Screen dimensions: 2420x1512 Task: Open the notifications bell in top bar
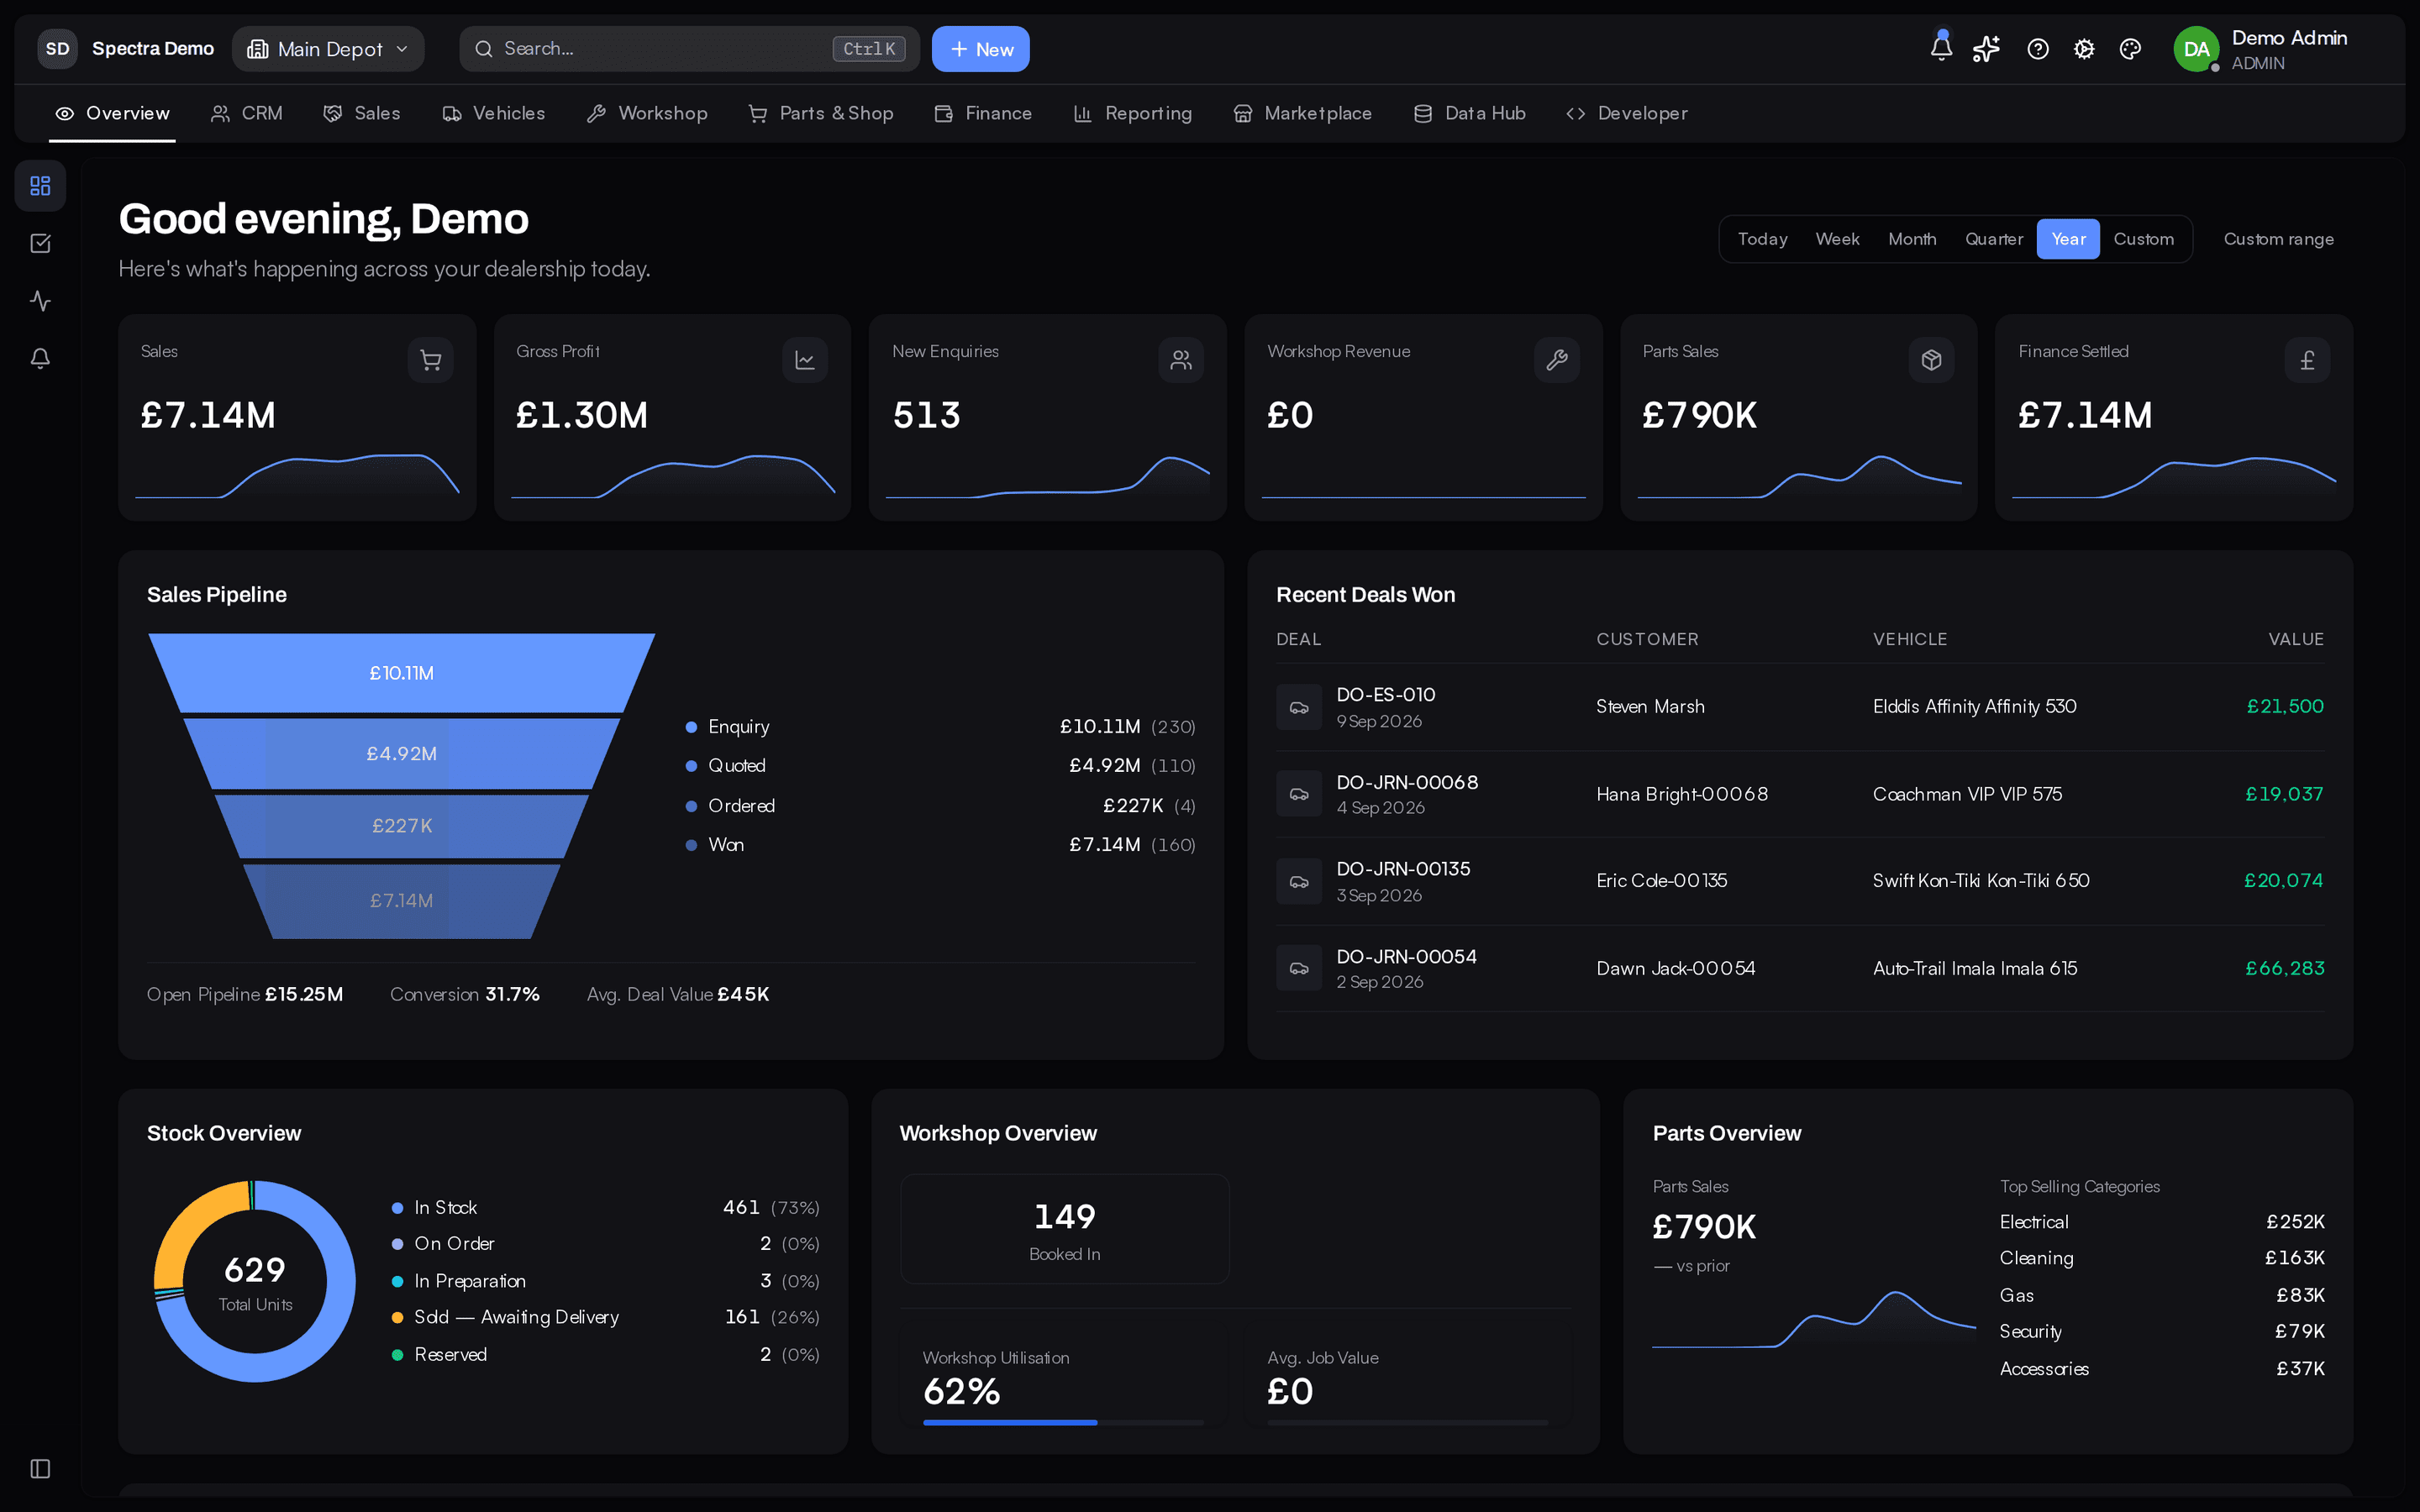pyautogui.click(x=1941, y=48)
